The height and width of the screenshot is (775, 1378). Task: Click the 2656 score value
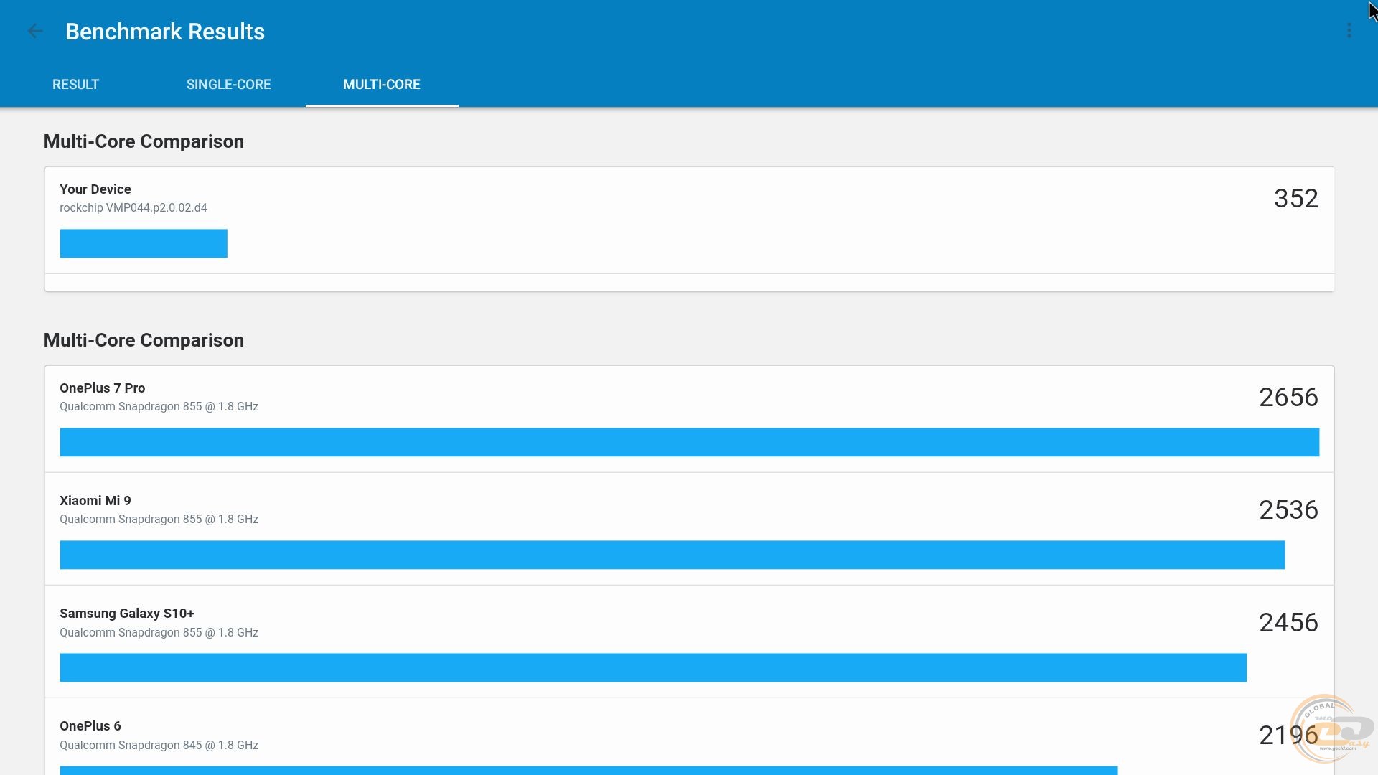click(1288, 398)
